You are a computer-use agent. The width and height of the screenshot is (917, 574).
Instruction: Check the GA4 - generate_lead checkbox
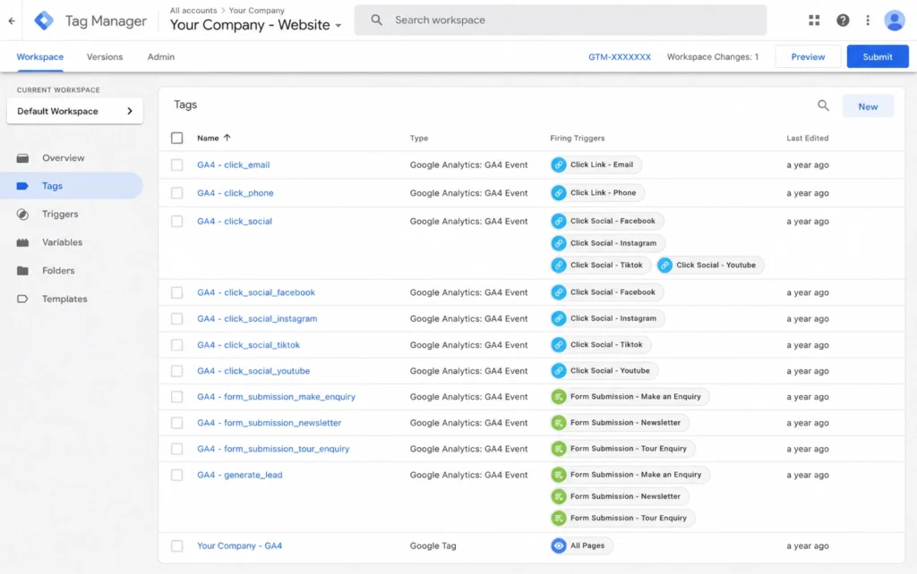pyautogui.click(x=176, y=475)
